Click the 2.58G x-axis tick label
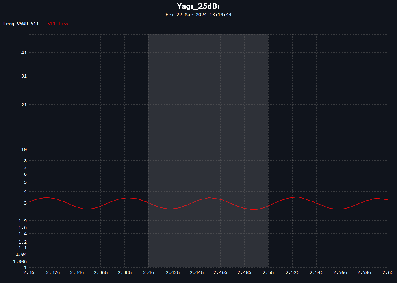The width and height of the screenshot is (397, 283). (364, 272)
